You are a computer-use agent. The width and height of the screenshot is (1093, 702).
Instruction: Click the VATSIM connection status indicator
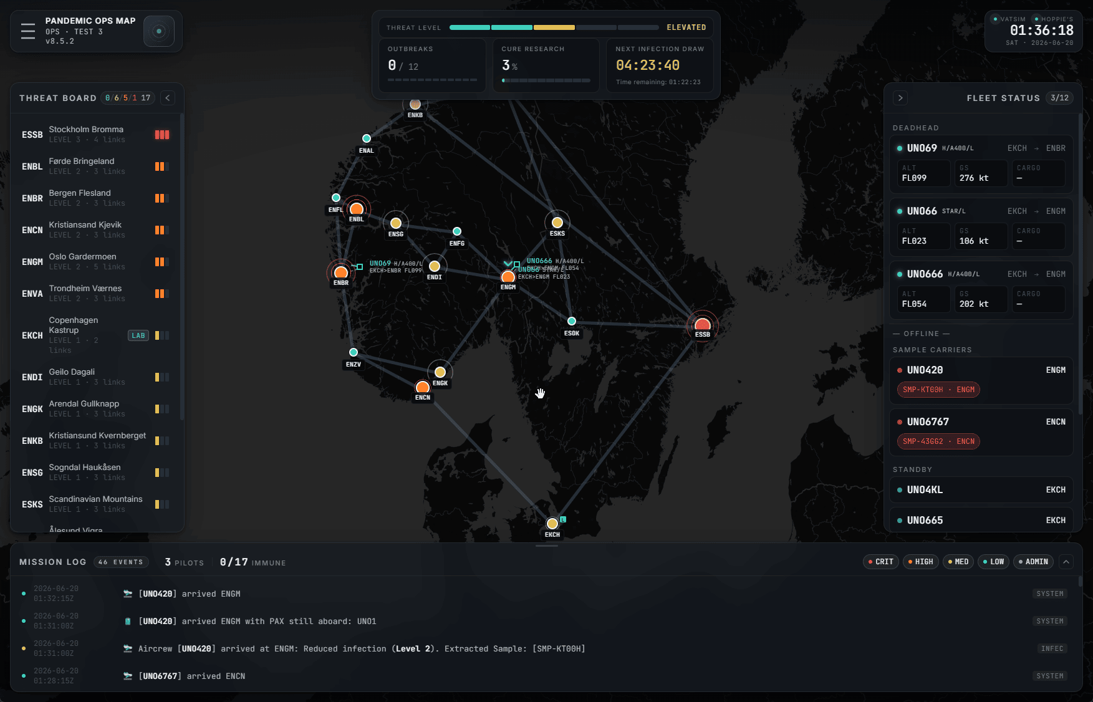[1009, 19]
